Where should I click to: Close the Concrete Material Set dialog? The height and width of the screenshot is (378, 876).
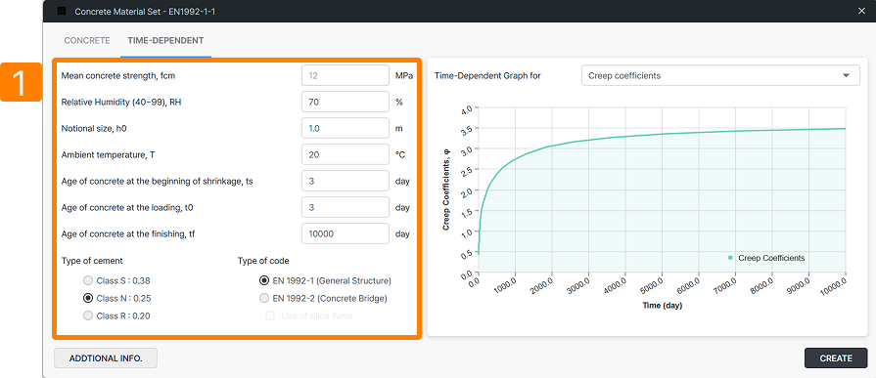click(x=861, y=11)
